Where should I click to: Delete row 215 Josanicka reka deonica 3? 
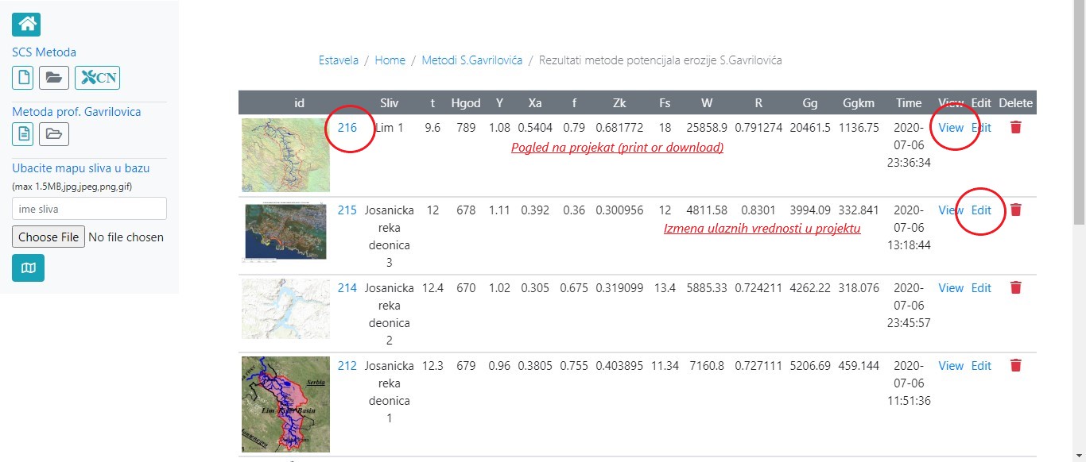[x=1015, y=210]
